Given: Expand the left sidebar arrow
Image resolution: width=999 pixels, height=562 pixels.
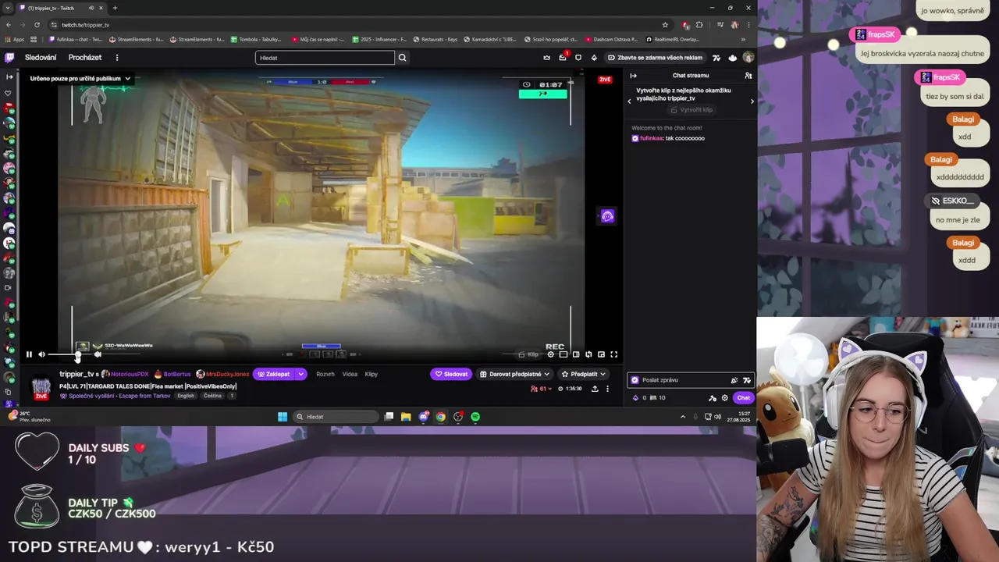Looking at the screenshot, I should coord(9,76).
